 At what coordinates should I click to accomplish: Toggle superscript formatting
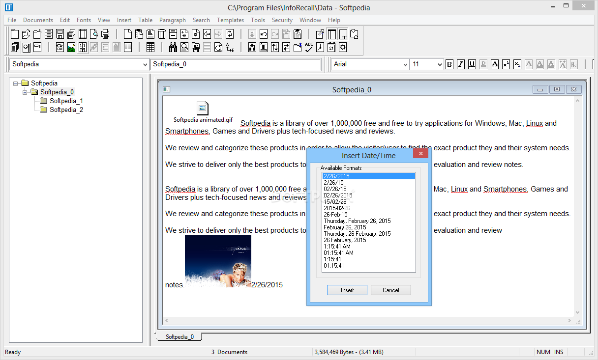click(506, 64)
